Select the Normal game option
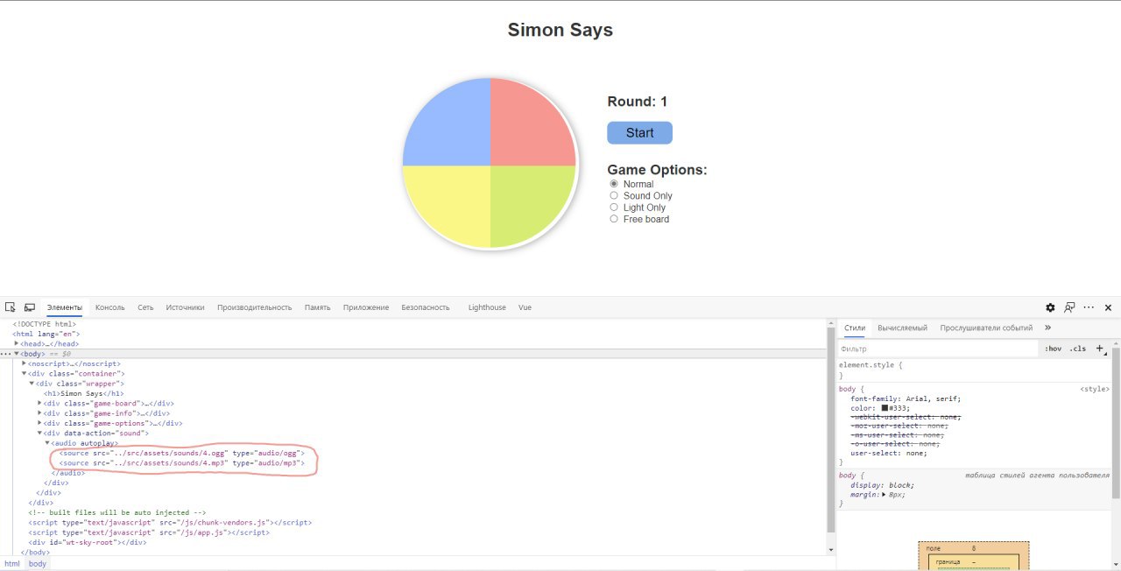The image size is (1121, 571). (x=614, y=184)
